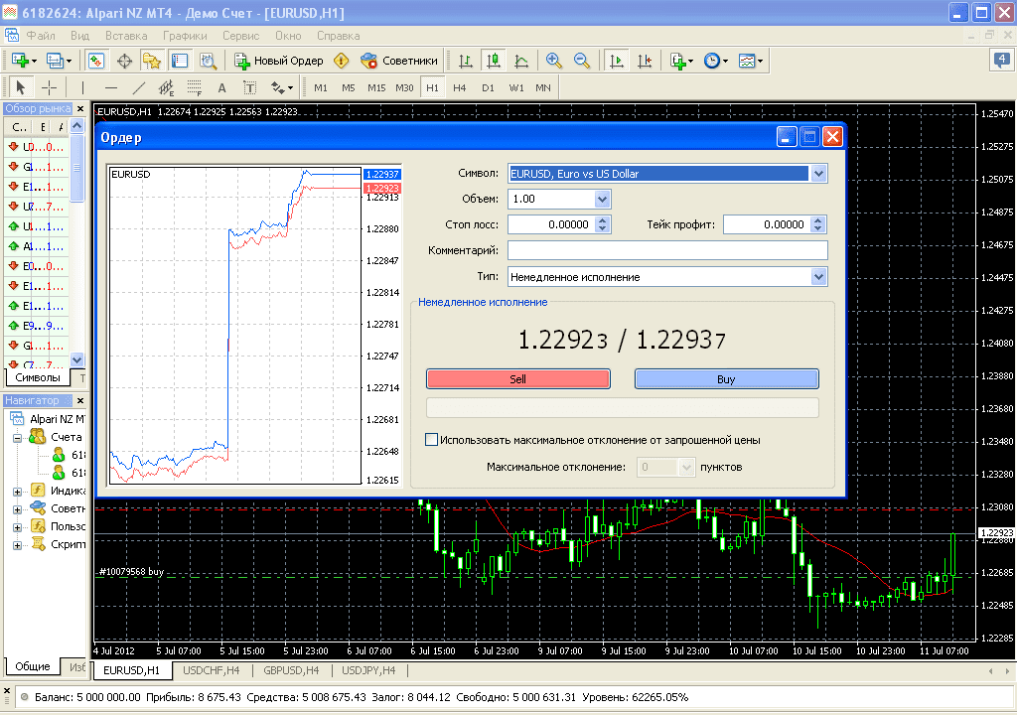
Task: Switch timeframe to D1
Action: click(488, 87)
